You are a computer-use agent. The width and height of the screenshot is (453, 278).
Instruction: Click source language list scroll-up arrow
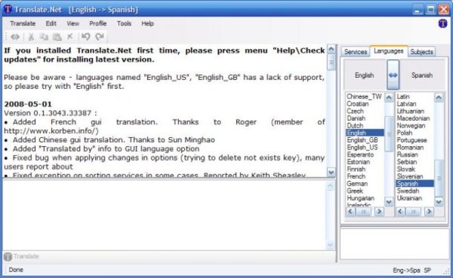tap(389, 97)
